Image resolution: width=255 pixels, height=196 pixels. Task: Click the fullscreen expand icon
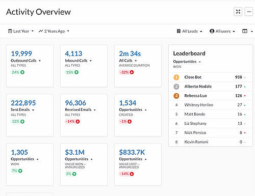coord(238,12)
